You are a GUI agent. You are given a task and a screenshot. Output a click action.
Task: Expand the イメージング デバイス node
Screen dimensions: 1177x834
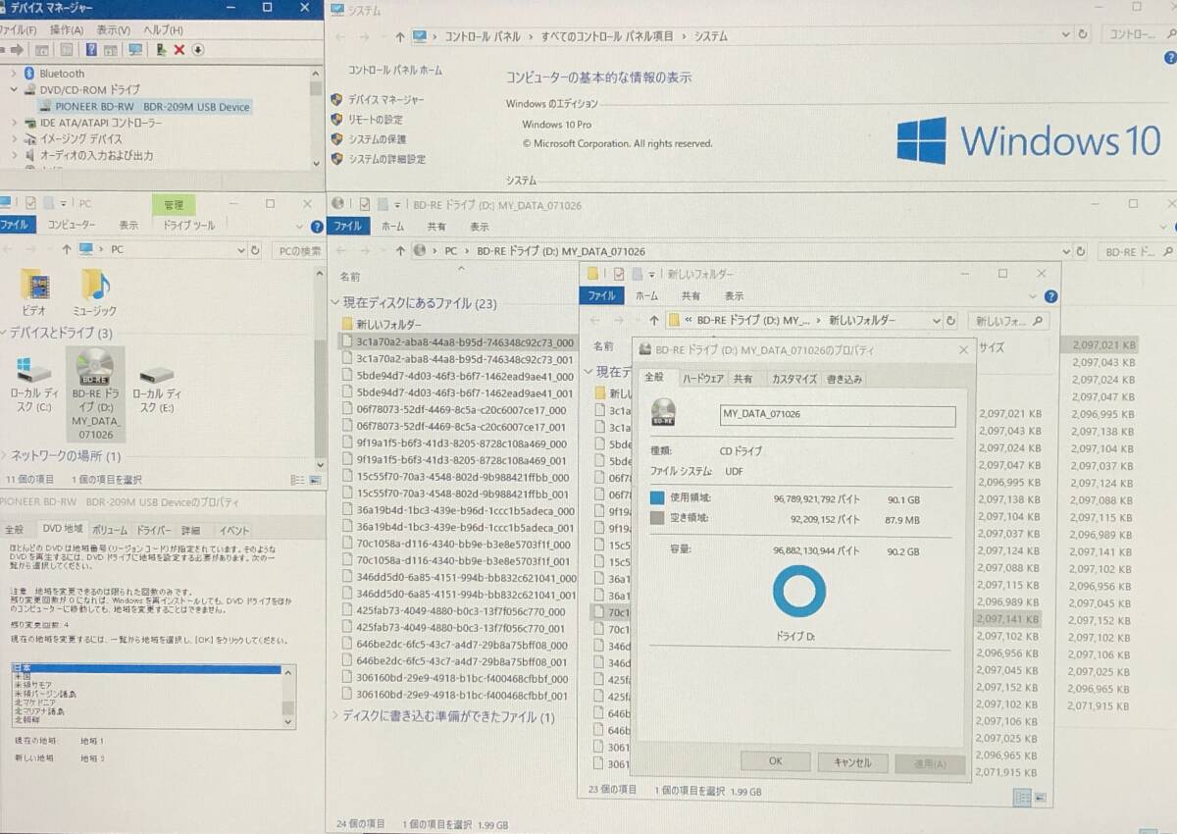pyautogui.click(x=14, y=139)
